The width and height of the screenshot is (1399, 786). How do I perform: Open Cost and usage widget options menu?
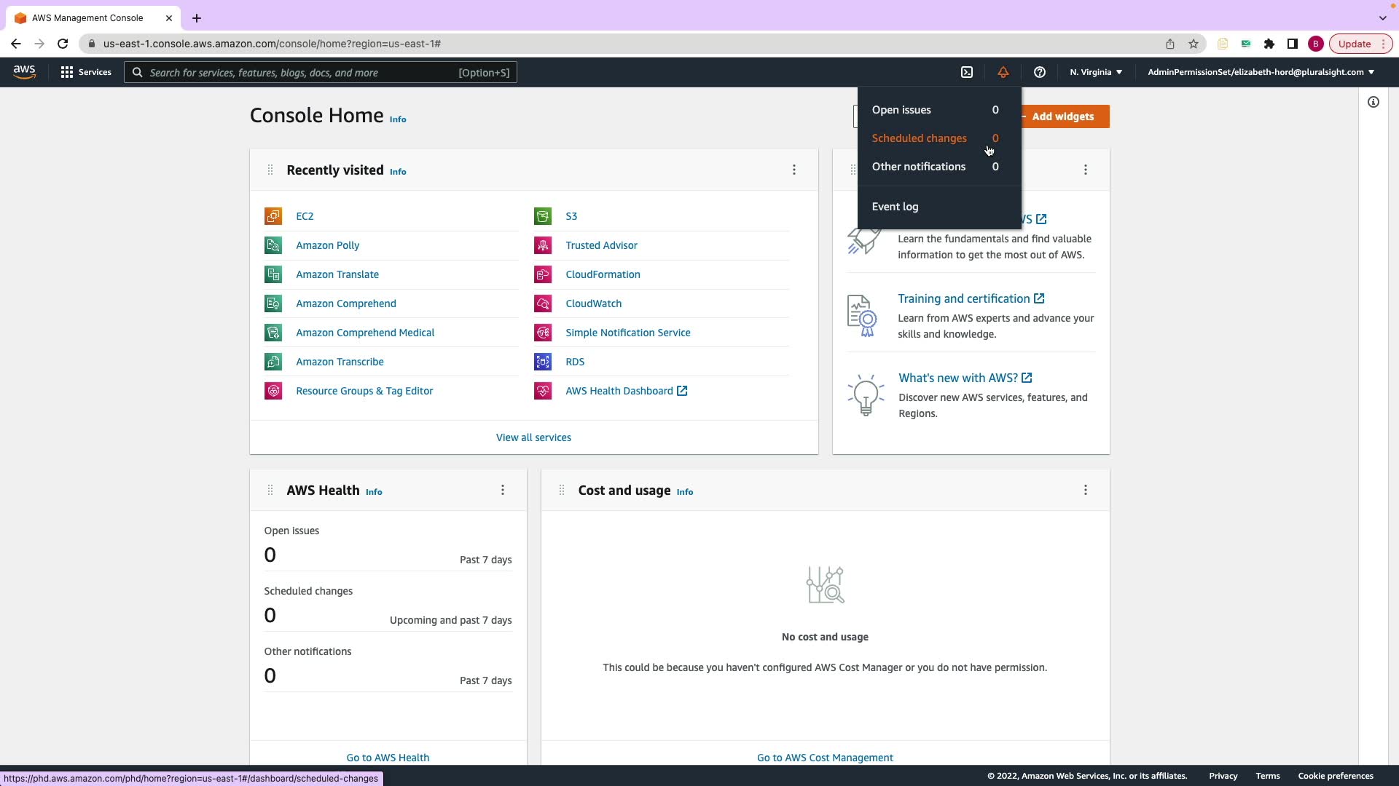[1086, 491]
